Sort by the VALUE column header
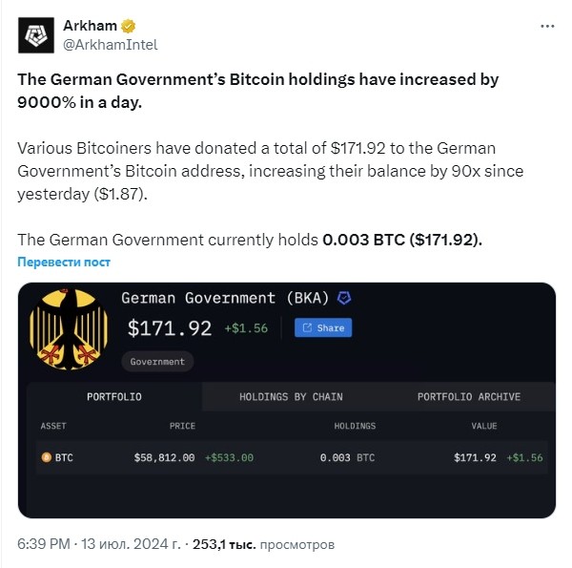The height and width of the screenshot is (568, 572). pos(484,426)
